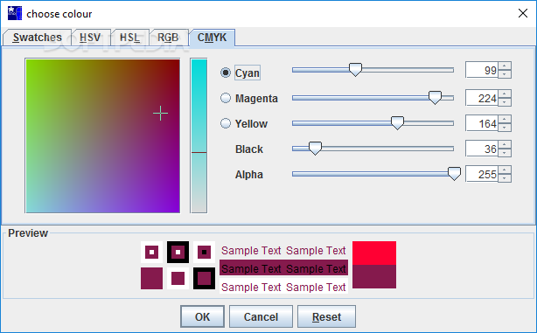537x333 pixels.
Task: Decrease Magenta value with down arrow
Action: (x=505, y=102)
